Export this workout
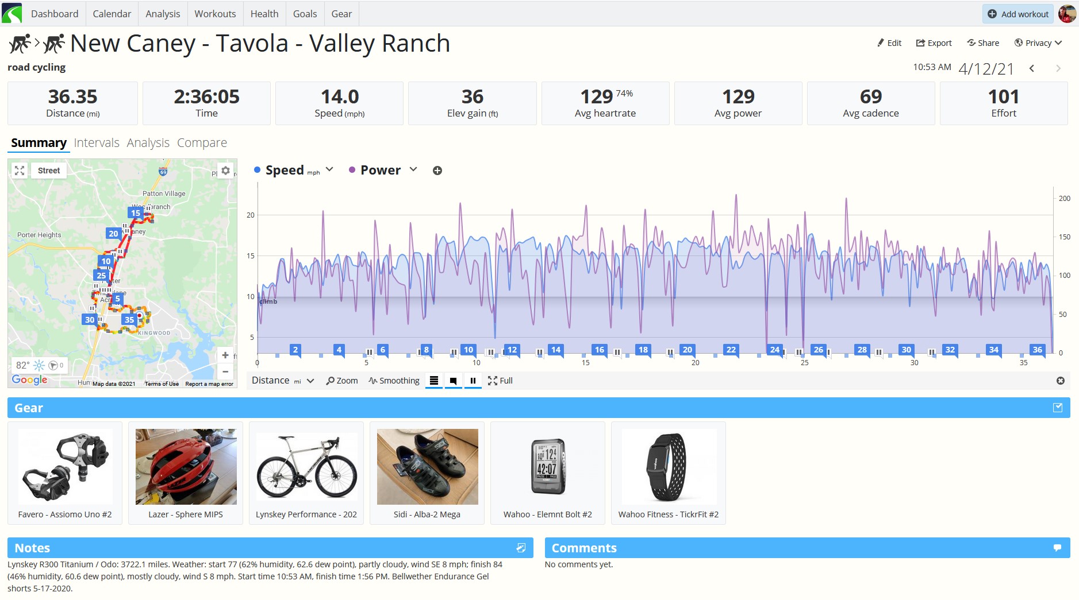 tap(934, 43)
